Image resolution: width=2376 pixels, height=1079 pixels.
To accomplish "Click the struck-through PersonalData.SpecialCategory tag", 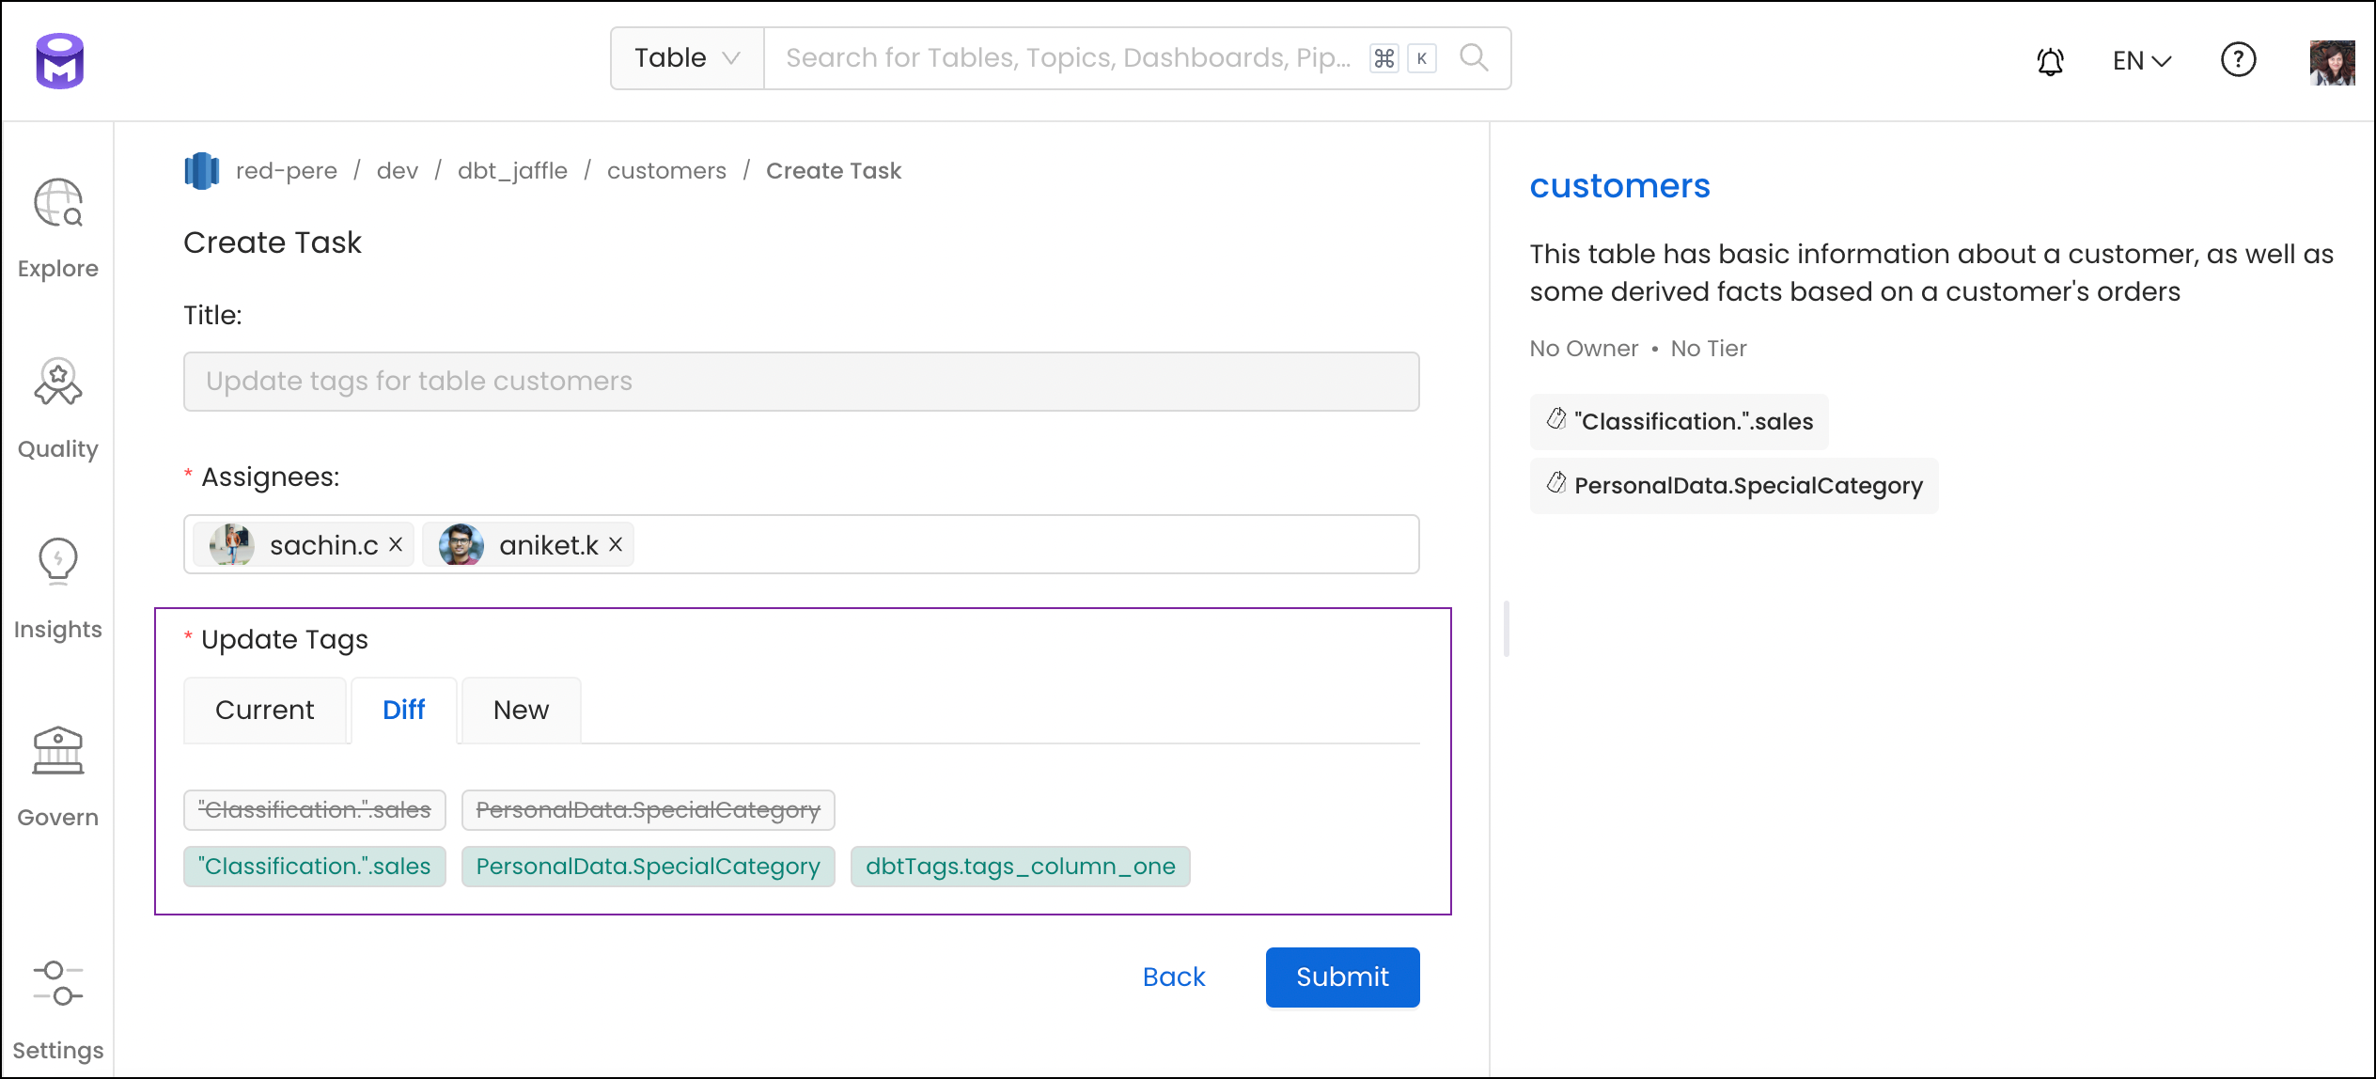I will (649, 810).
